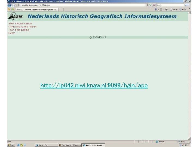Viewport: 196px width, 147px height.
Task: Expand the address bar history dropdown
Action: [146, 5]
